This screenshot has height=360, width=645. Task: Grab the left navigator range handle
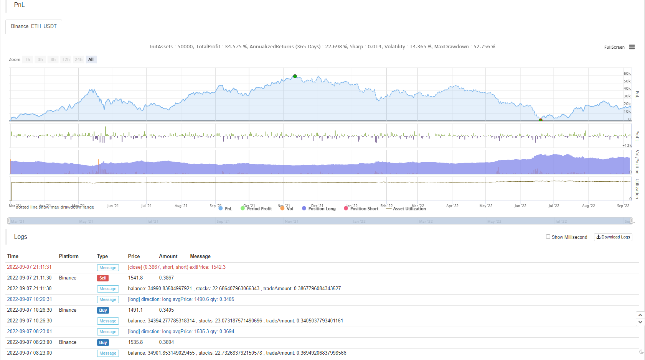coord(8,221)
